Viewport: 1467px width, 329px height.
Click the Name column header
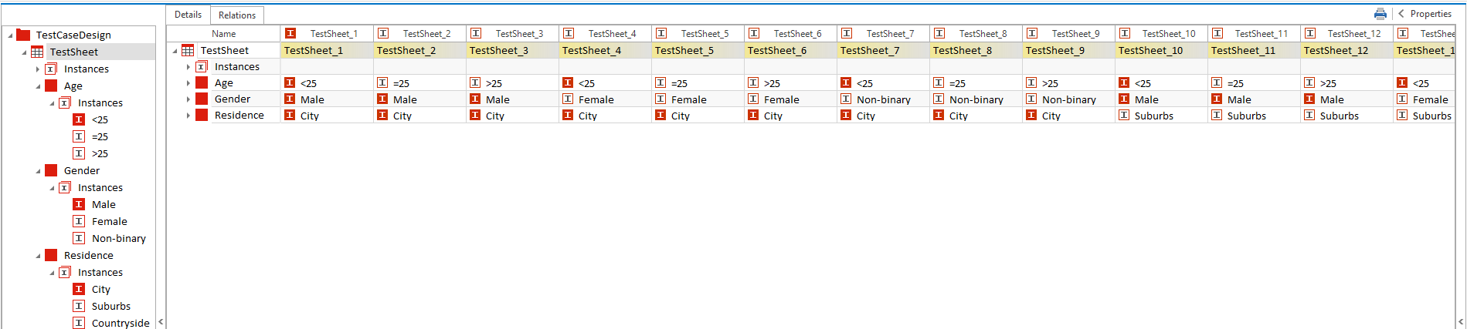(x=223, y=34)
